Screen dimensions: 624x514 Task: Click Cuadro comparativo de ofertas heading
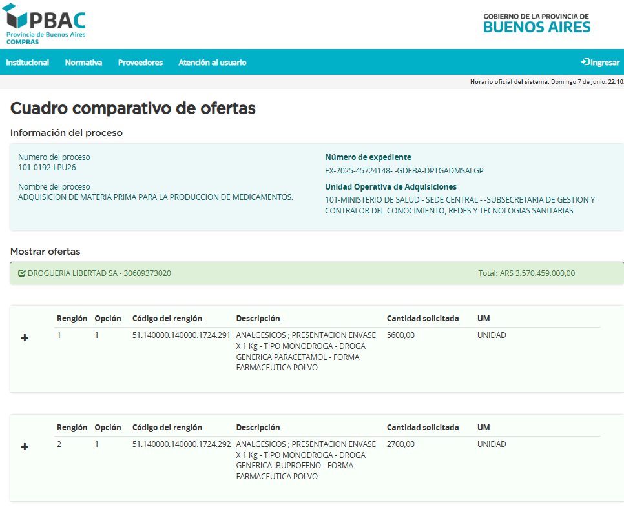click(133, 108)
